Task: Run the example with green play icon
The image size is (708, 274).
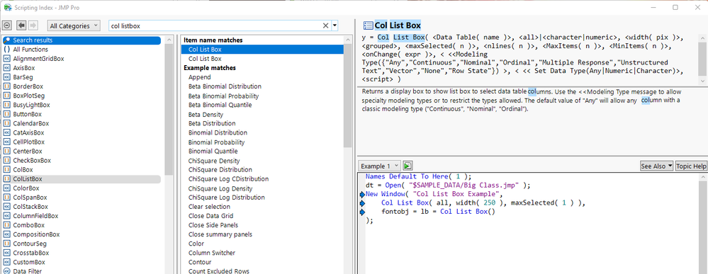Action: click(x=408, y=166)
